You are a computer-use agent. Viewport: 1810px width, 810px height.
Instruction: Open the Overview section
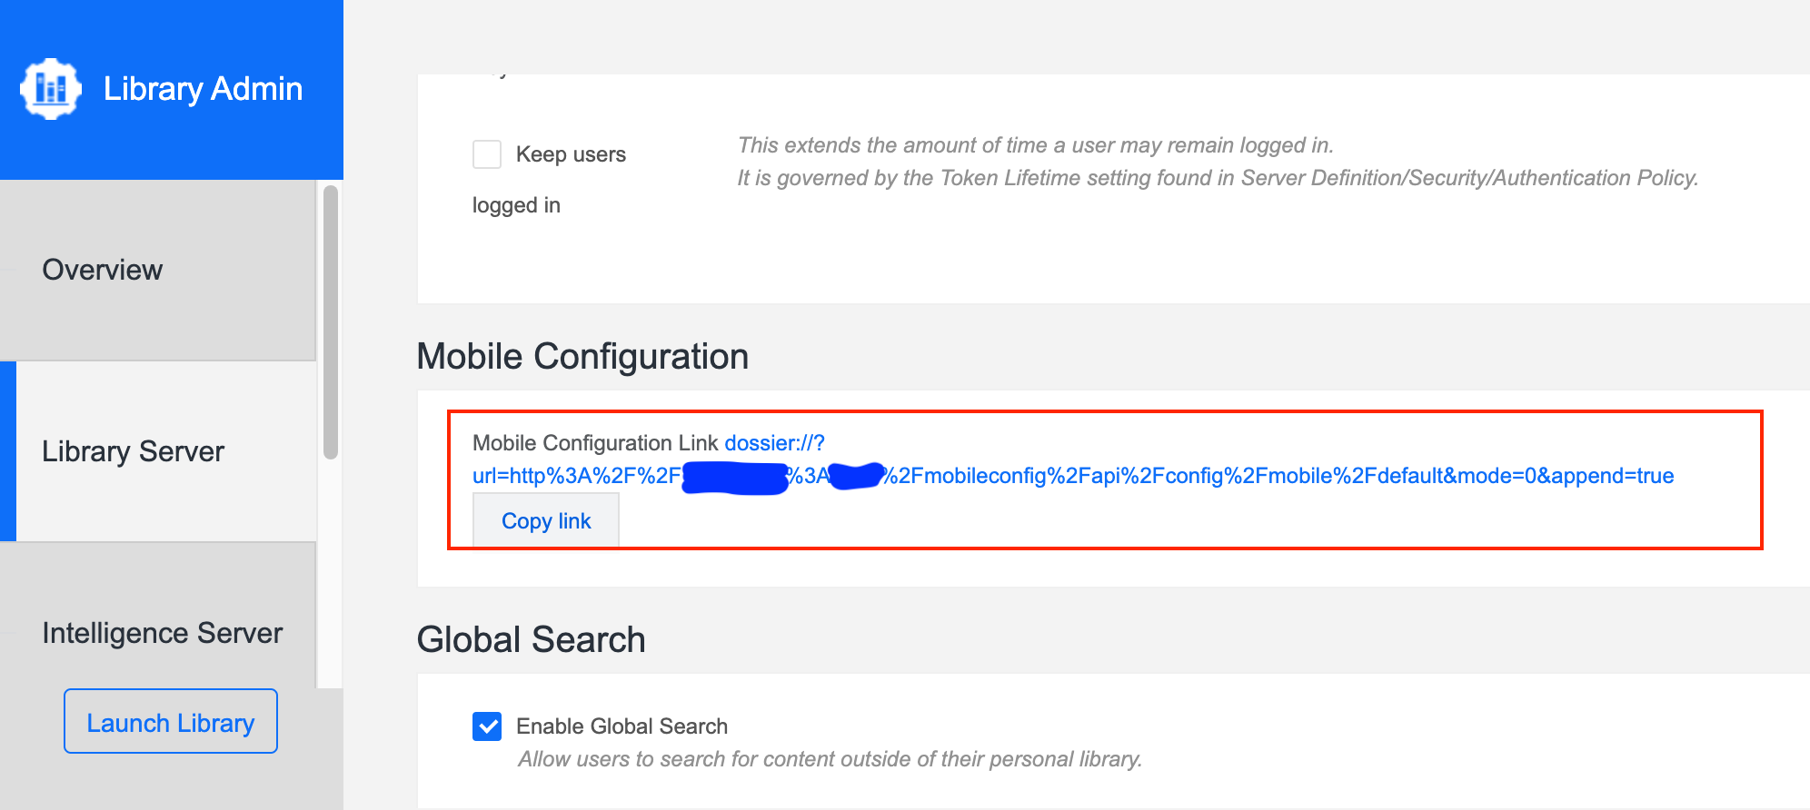coord(103,270)
